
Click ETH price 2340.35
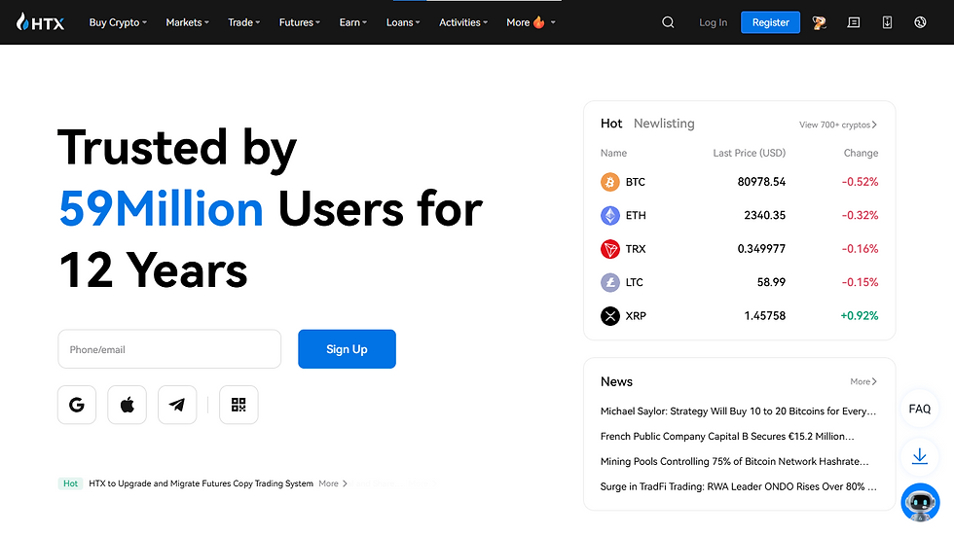click(765, 215)
